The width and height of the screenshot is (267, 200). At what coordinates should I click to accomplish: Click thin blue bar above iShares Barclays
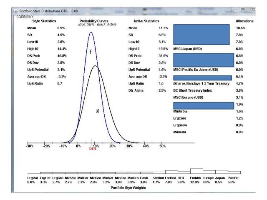point(202,77)
